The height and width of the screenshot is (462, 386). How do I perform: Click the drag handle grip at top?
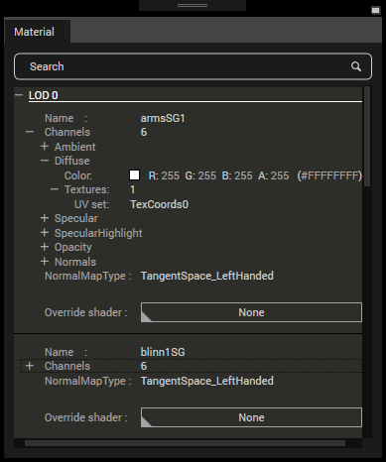(193, 5)
